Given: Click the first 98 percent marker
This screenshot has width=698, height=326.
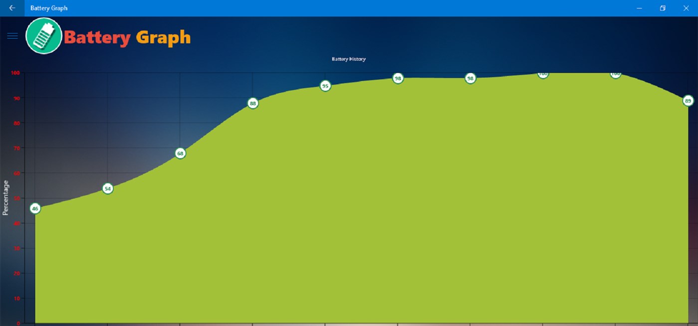Looking at the screenshot, I should (398, 78).
